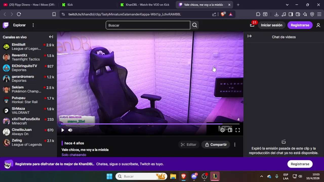Viewport: 324px width, 182px height.
Task: Open the Downloads icon in toolbar
Action: pos(277,14)
